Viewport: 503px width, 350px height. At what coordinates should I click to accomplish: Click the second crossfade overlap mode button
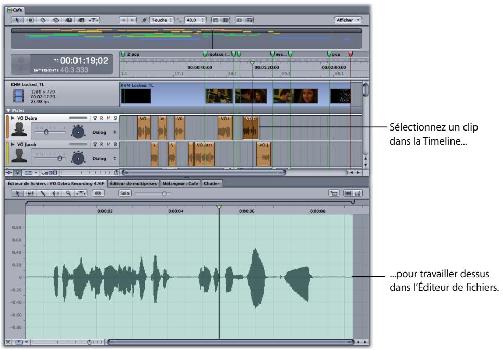[226, 20]
